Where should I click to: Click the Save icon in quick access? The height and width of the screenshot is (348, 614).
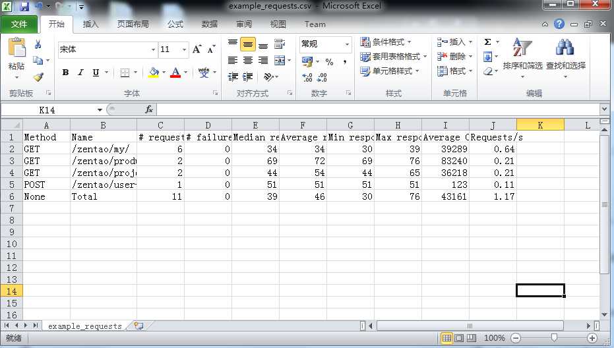(x=24, y=7)
